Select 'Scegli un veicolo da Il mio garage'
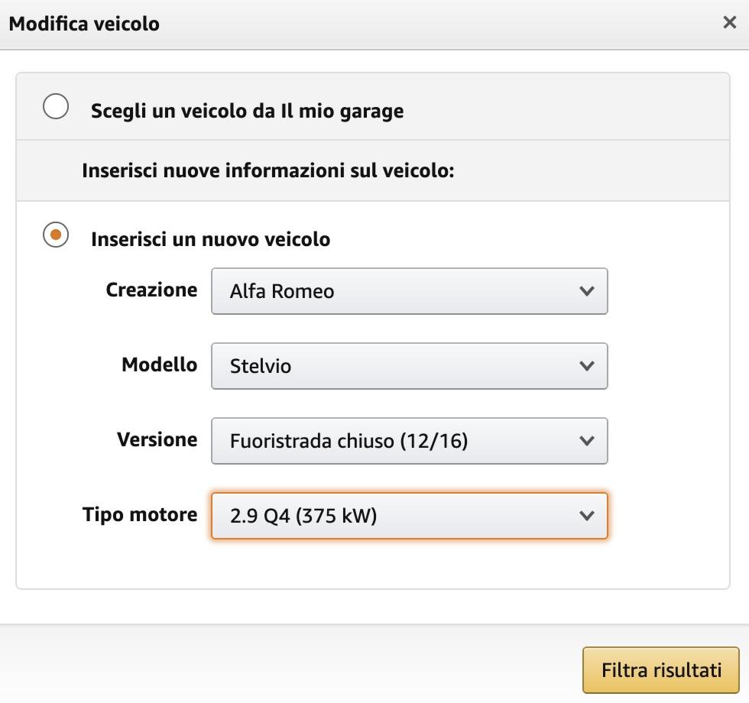Screen dimensions: 749x703 54,107
